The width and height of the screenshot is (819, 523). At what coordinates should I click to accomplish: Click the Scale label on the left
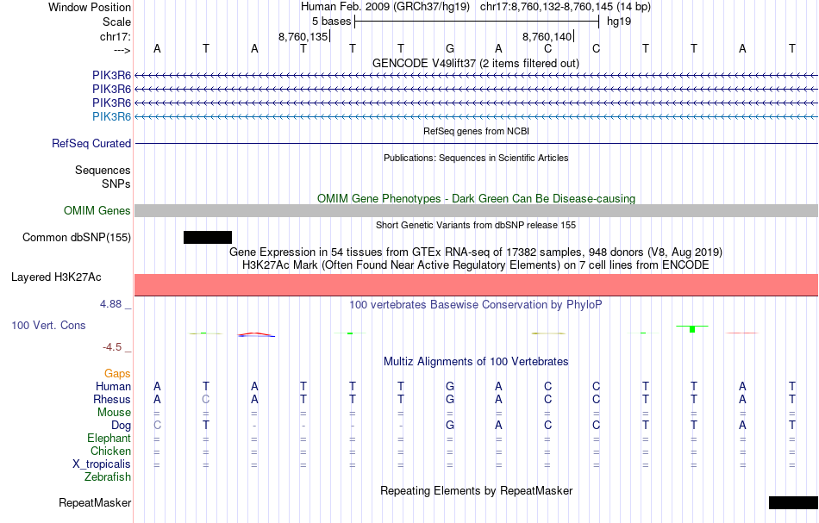(116, 22)
